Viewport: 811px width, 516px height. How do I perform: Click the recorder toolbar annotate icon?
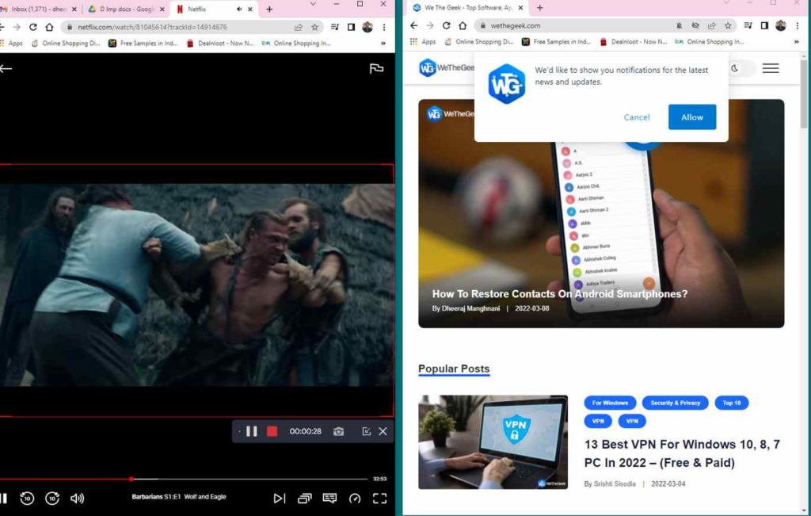[366, 431]
